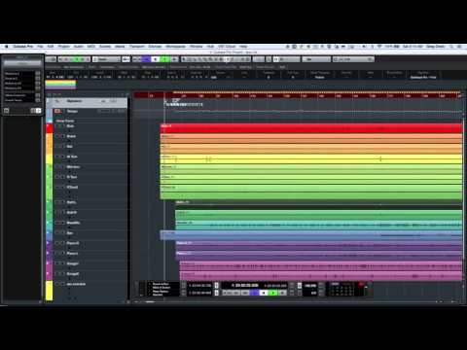Click Play in the floating transport panel

point(272,293)
